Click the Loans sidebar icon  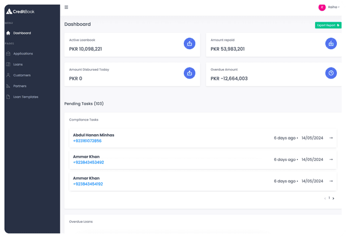(8, 64)
